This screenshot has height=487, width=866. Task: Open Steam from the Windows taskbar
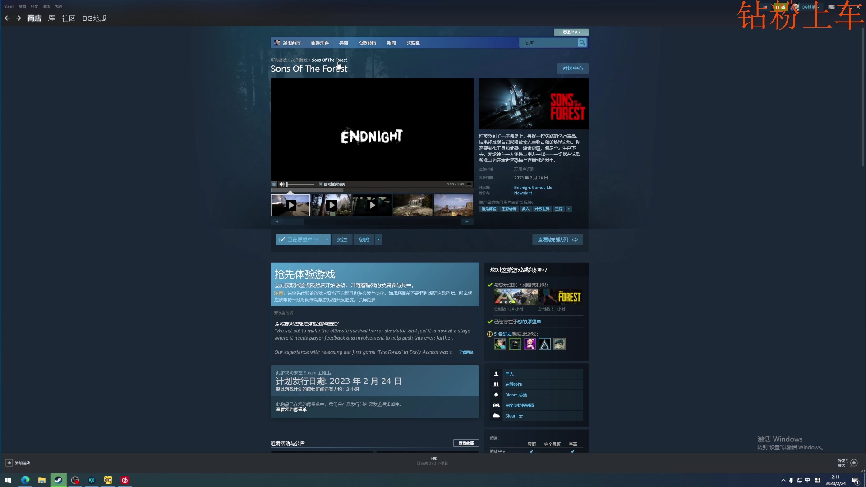tap(58, 480)
